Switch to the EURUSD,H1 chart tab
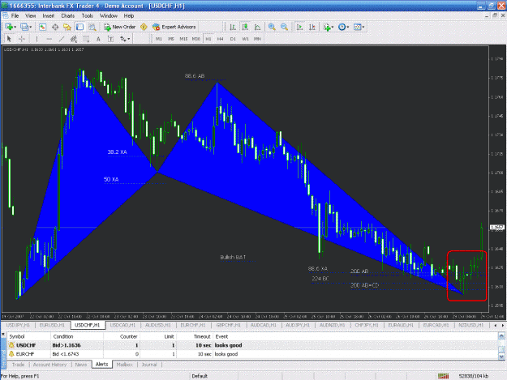The width and height of the screenshot is (507, 380). [53, 325]
